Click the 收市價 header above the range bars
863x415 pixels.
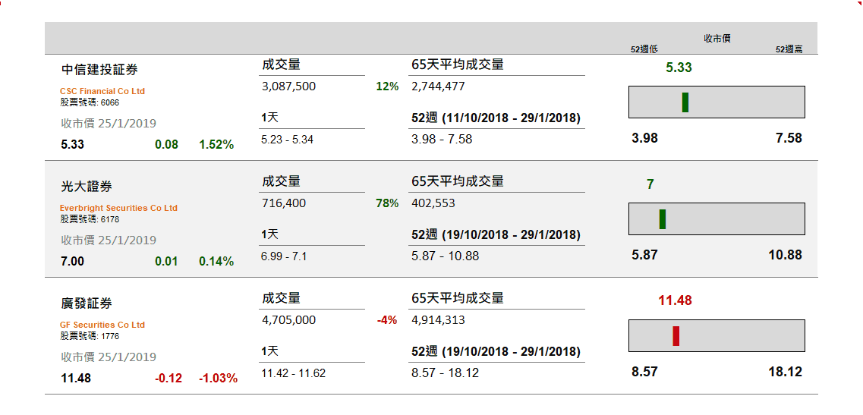(717, 39)
